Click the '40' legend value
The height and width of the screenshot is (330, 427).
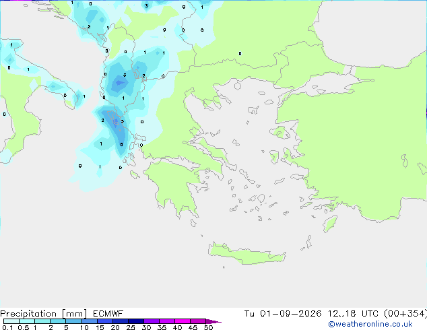point(177,327)
